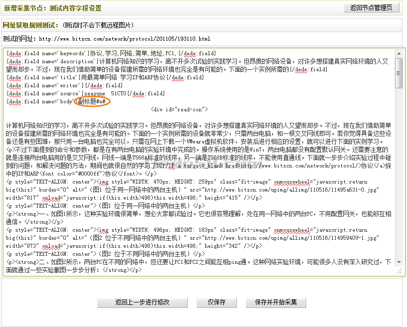Click the div id="read-con" line

coord(179,109)
